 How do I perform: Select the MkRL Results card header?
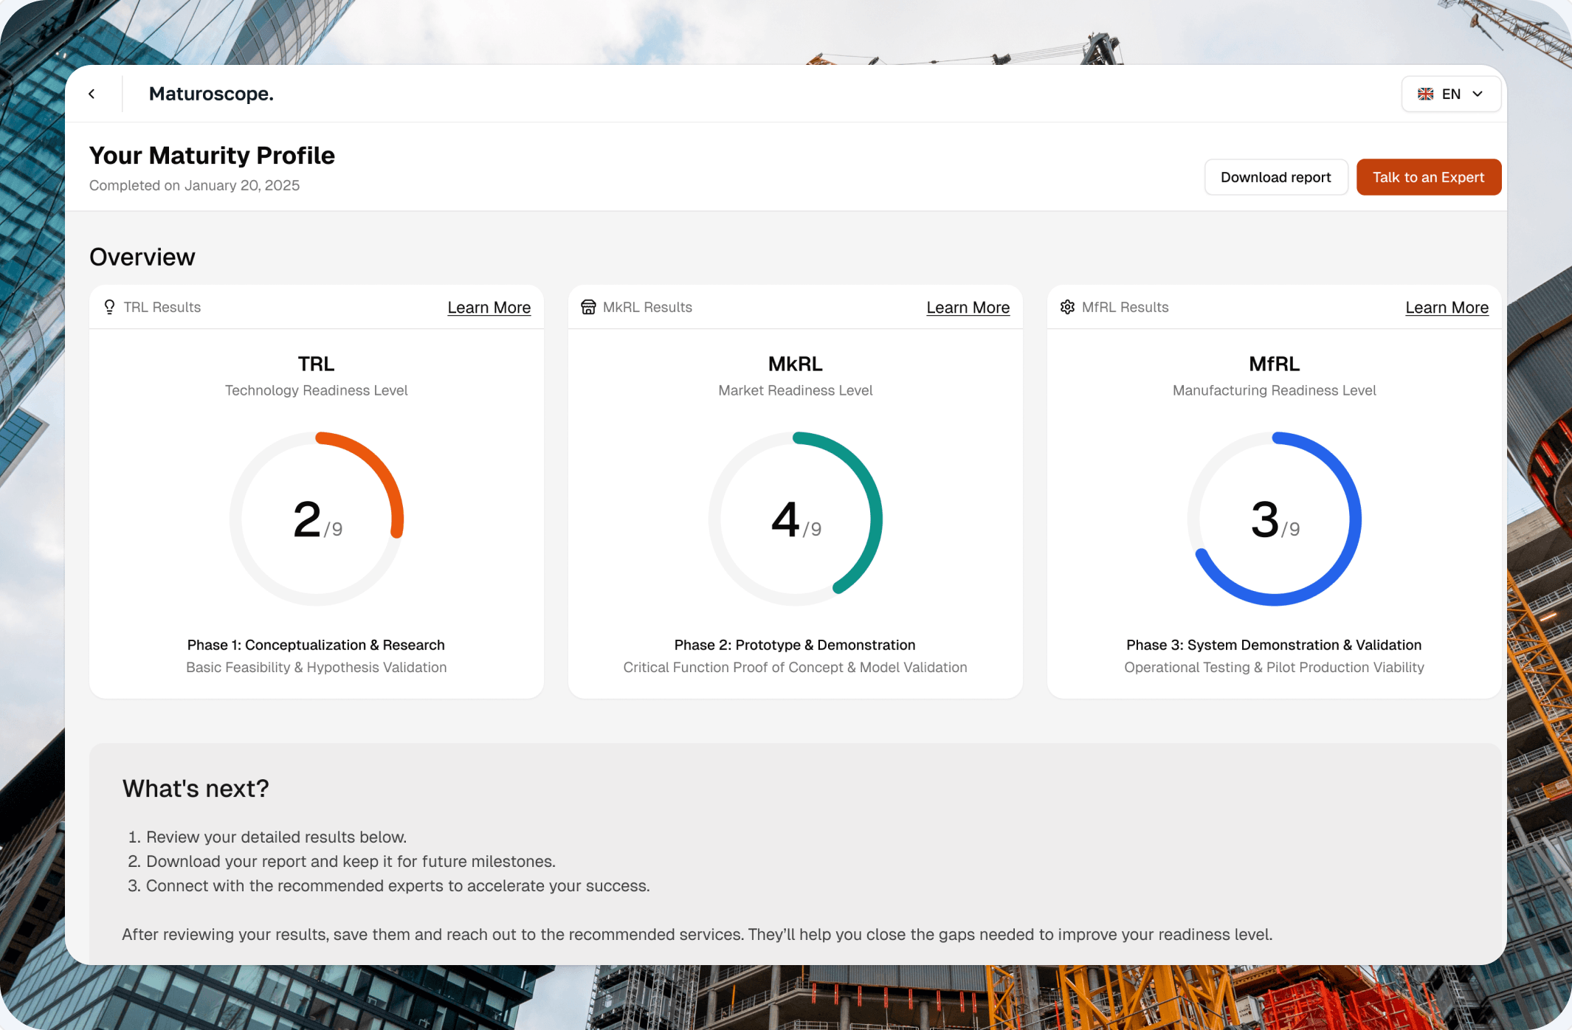[796, 307]
